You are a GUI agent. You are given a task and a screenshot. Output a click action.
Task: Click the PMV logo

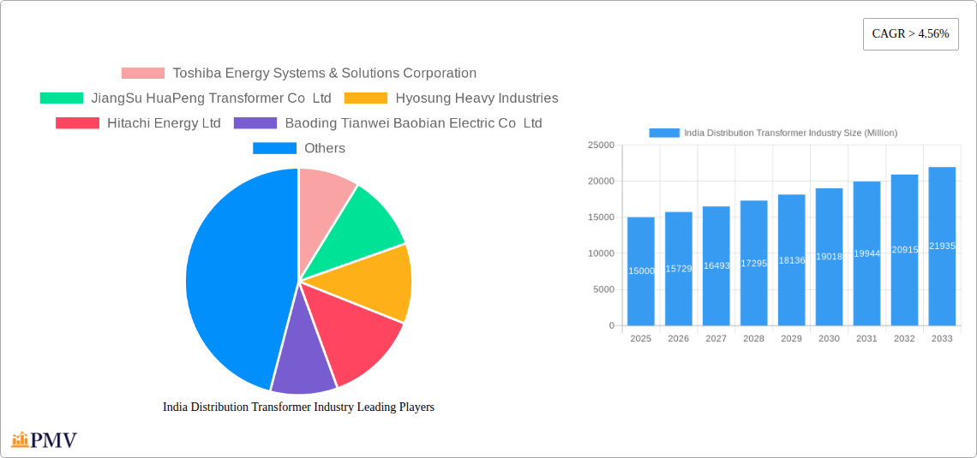[45, 439]
